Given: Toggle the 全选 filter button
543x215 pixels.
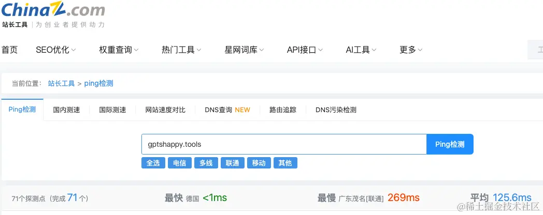Looking at the screenshot, I should [153, 163].
